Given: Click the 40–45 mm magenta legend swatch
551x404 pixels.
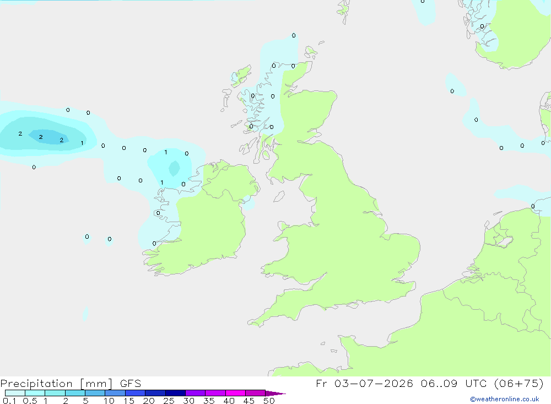Looking at the screenshot, I should point(235,393).
